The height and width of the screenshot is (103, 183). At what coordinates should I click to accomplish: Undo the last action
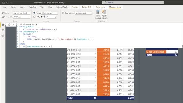7,3
